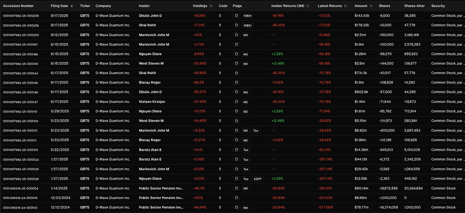Click the M2 flag in filing 0001907982-25-000190 row
Viewport: 465px width, 213px height.
pyautogui.click(x=246, y=64)
